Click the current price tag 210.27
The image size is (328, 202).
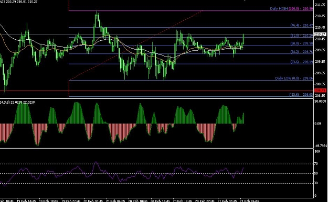tap(320, 34)
